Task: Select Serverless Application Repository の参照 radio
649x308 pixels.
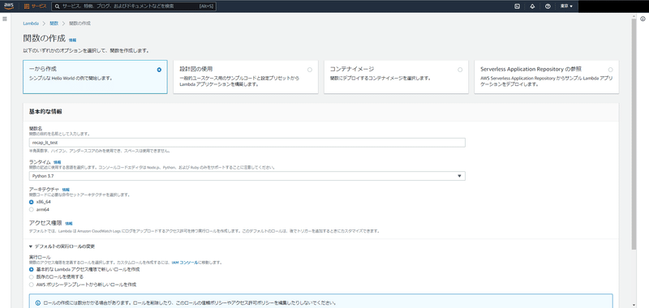Action: point(611,70)
